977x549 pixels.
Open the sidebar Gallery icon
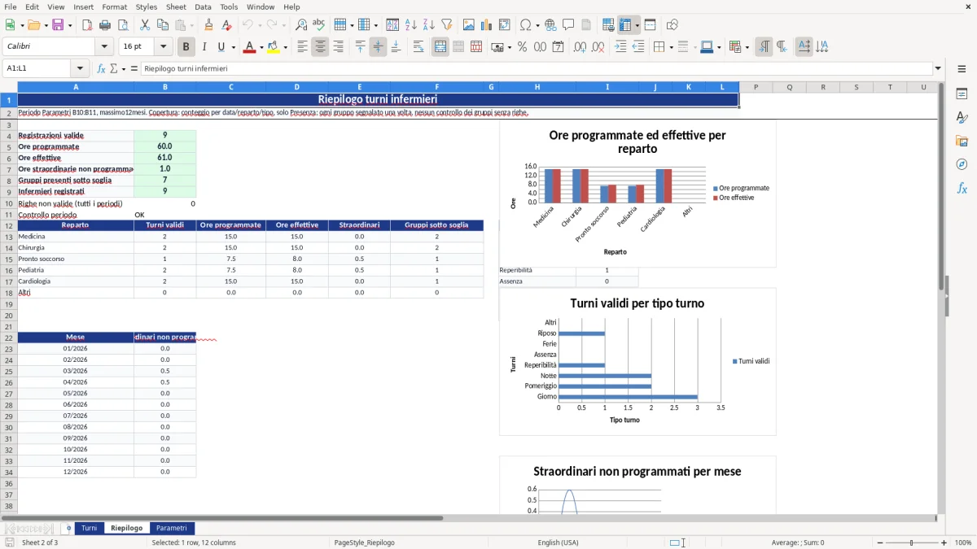tap(962, 141)
